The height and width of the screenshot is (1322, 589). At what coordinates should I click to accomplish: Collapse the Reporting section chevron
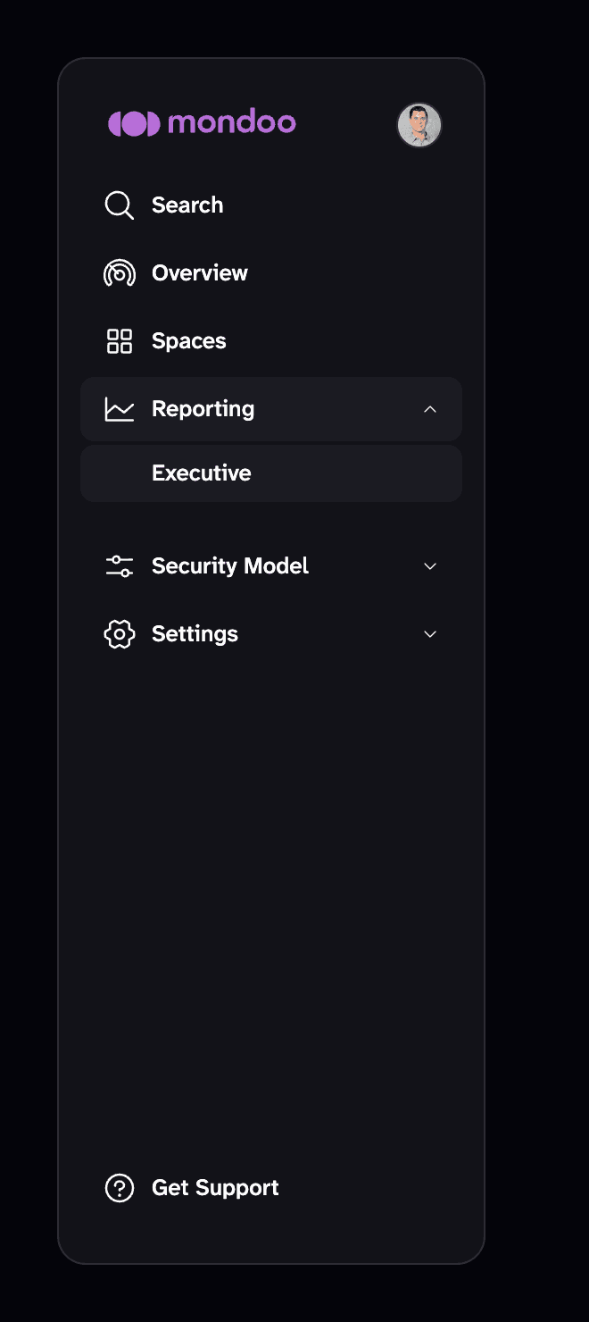click(x=430, y=409)
